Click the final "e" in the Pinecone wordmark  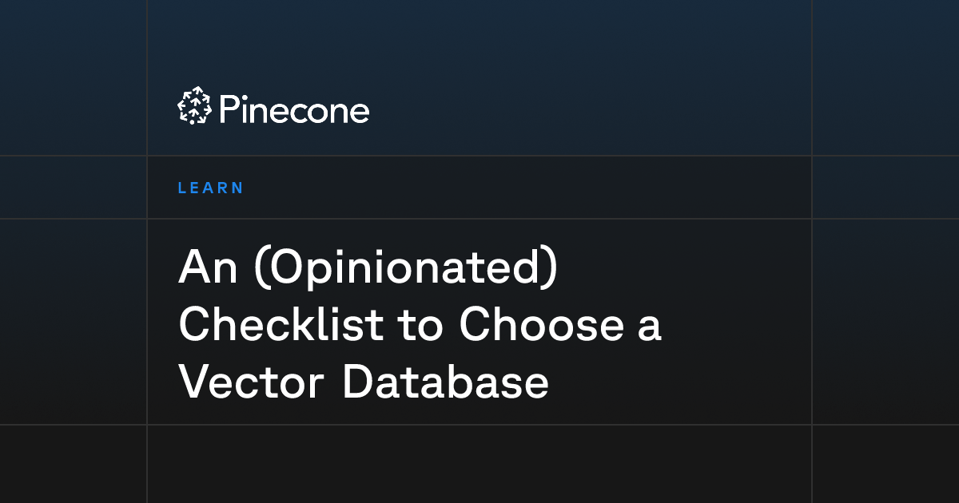click(360, 113)
